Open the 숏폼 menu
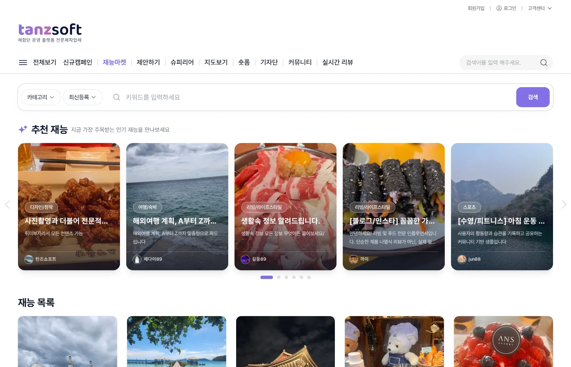The image size is (571, 367). pos(244,63)
